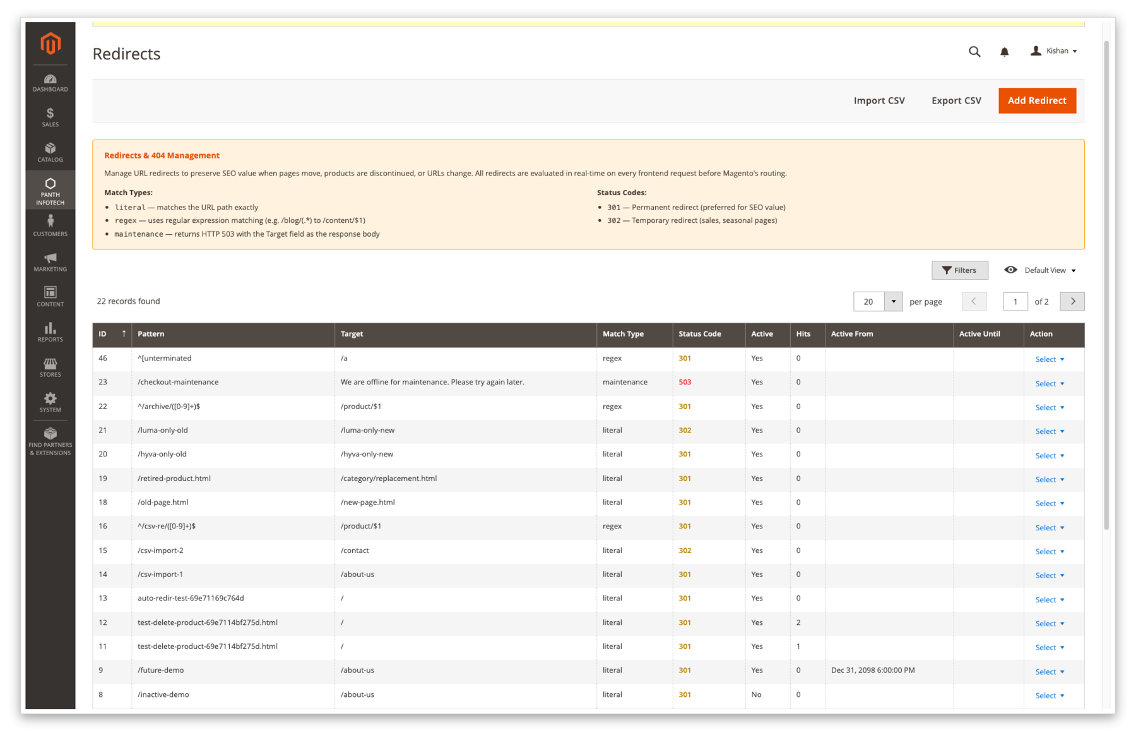Screen dimensions: 1136x738
Task: Open the Magento logo home icon
Action: click(x=50, y=44)
